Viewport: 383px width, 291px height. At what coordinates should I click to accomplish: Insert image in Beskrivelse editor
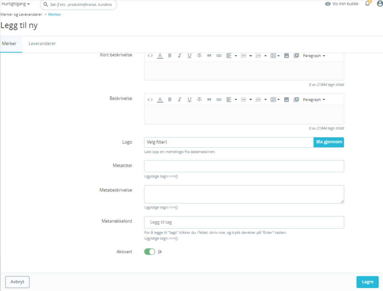(286, 99)
